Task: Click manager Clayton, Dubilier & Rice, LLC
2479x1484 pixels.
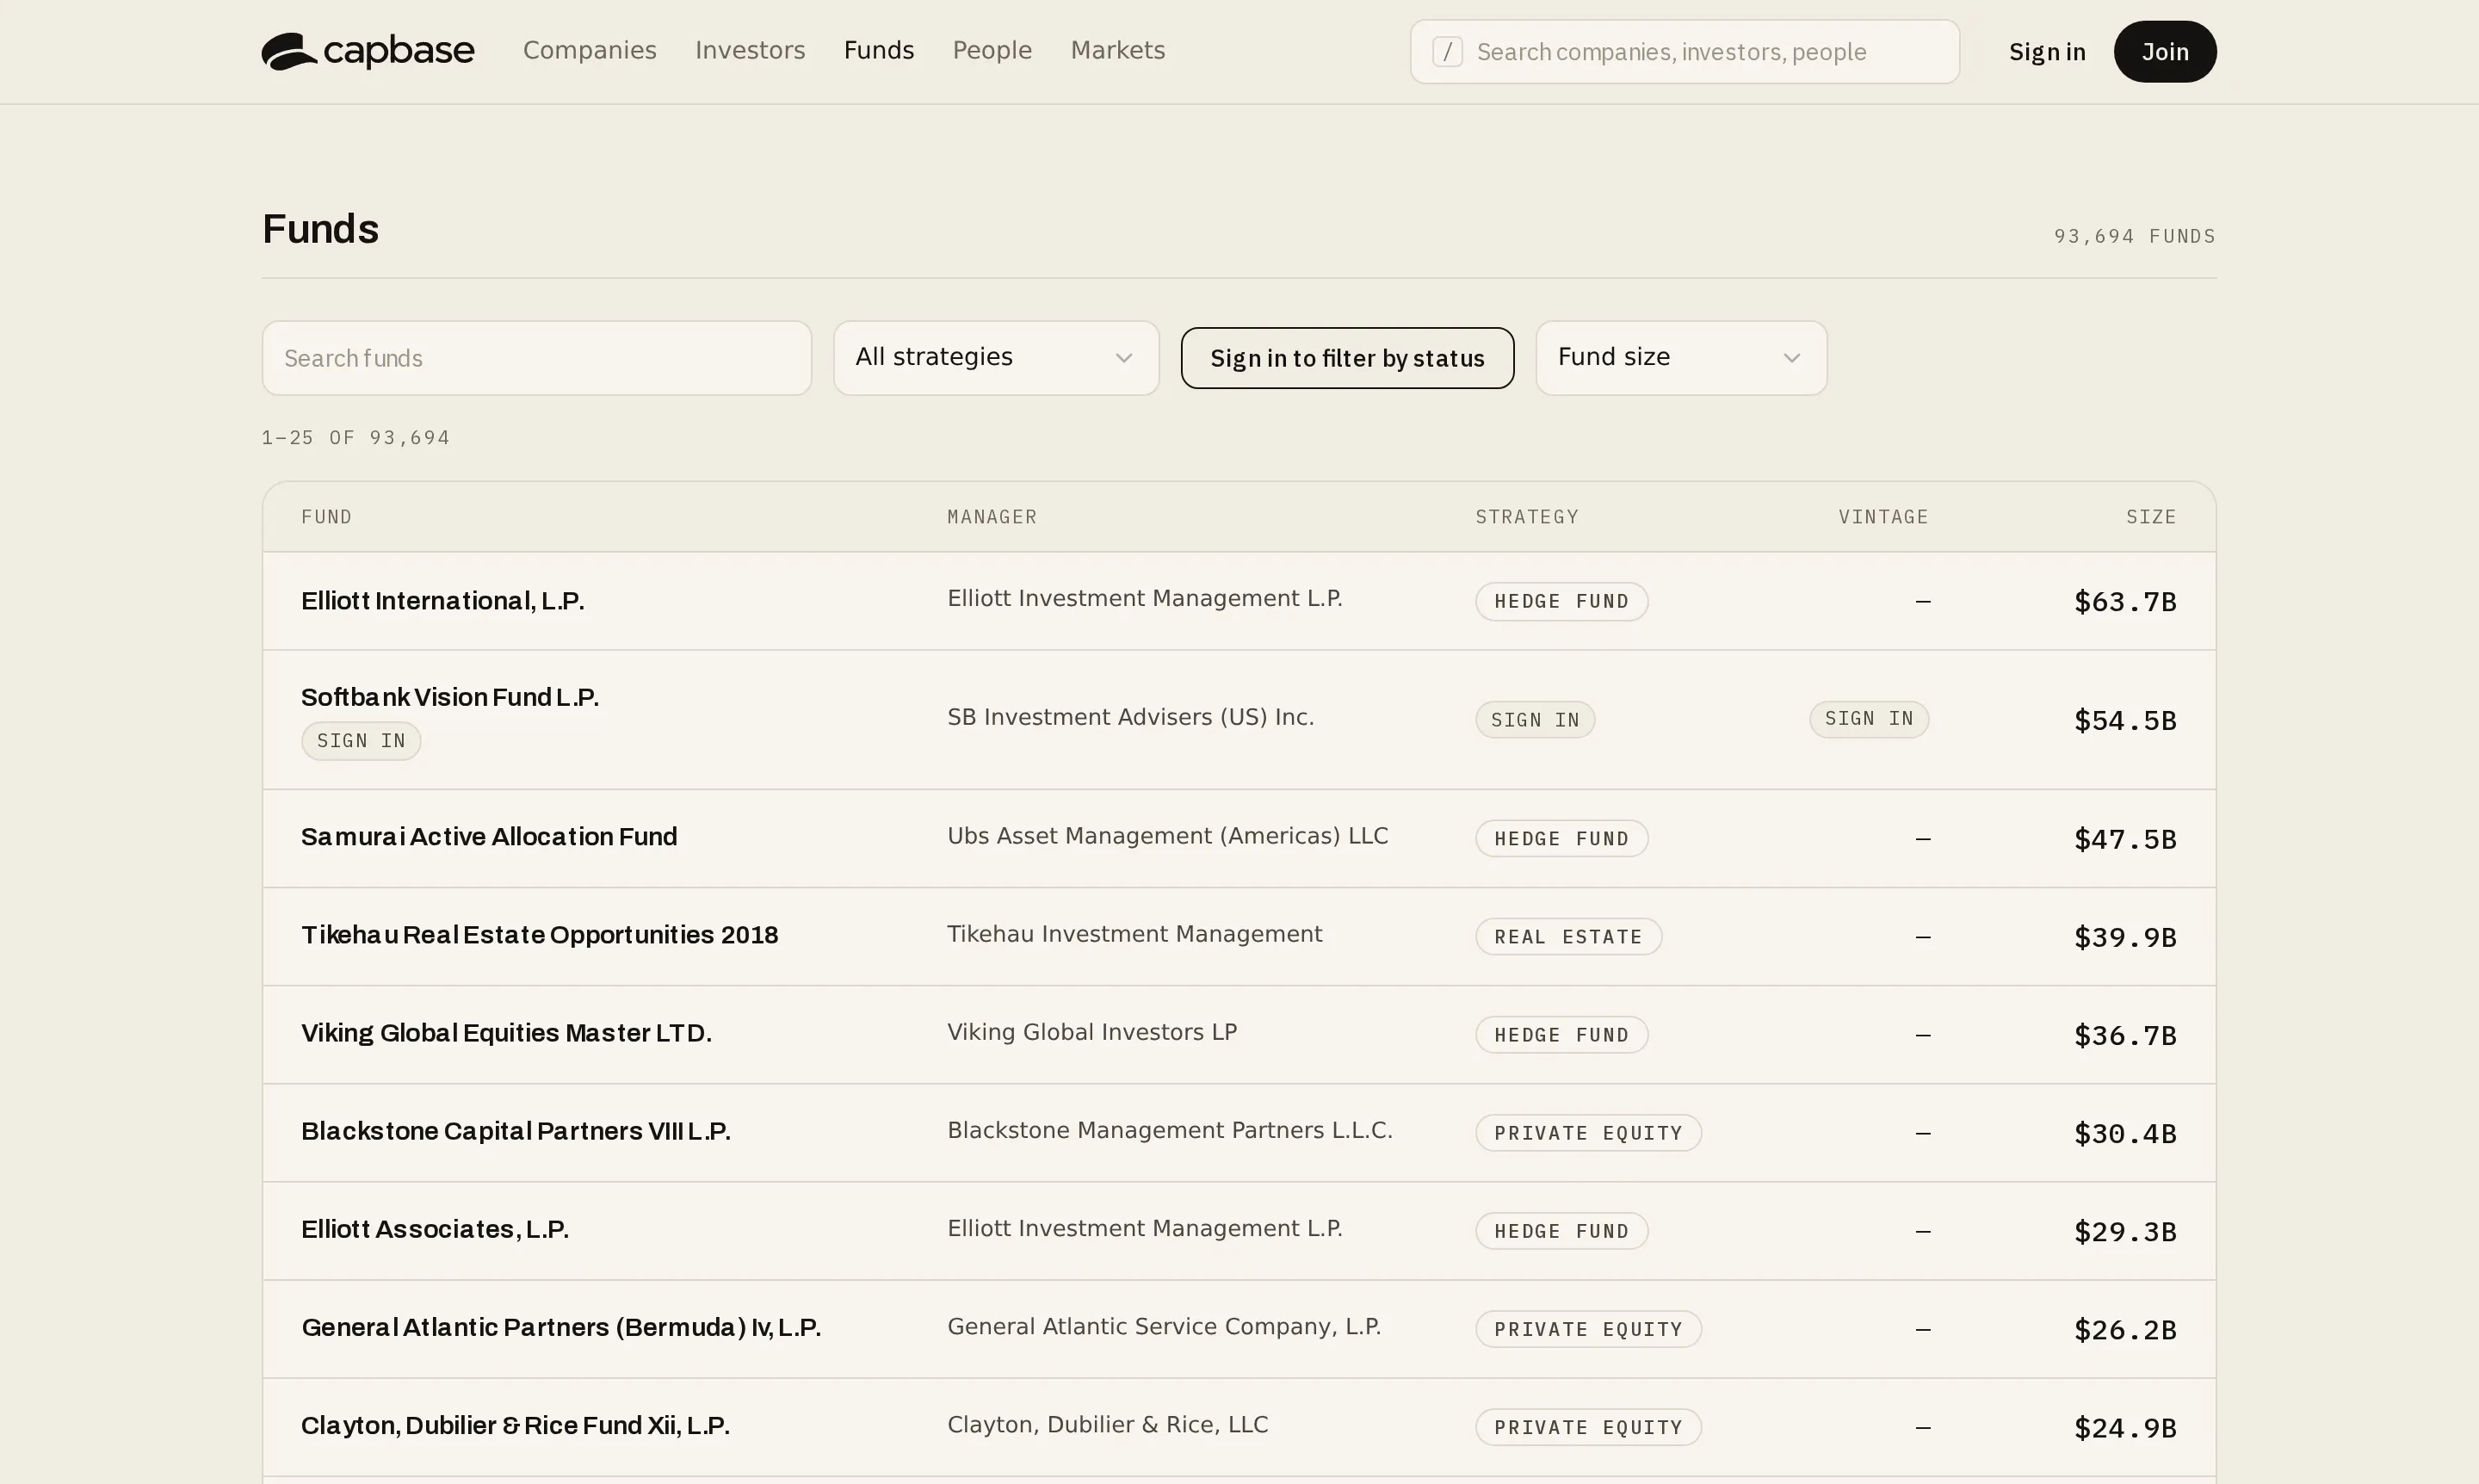Action: point(1108,1424)
